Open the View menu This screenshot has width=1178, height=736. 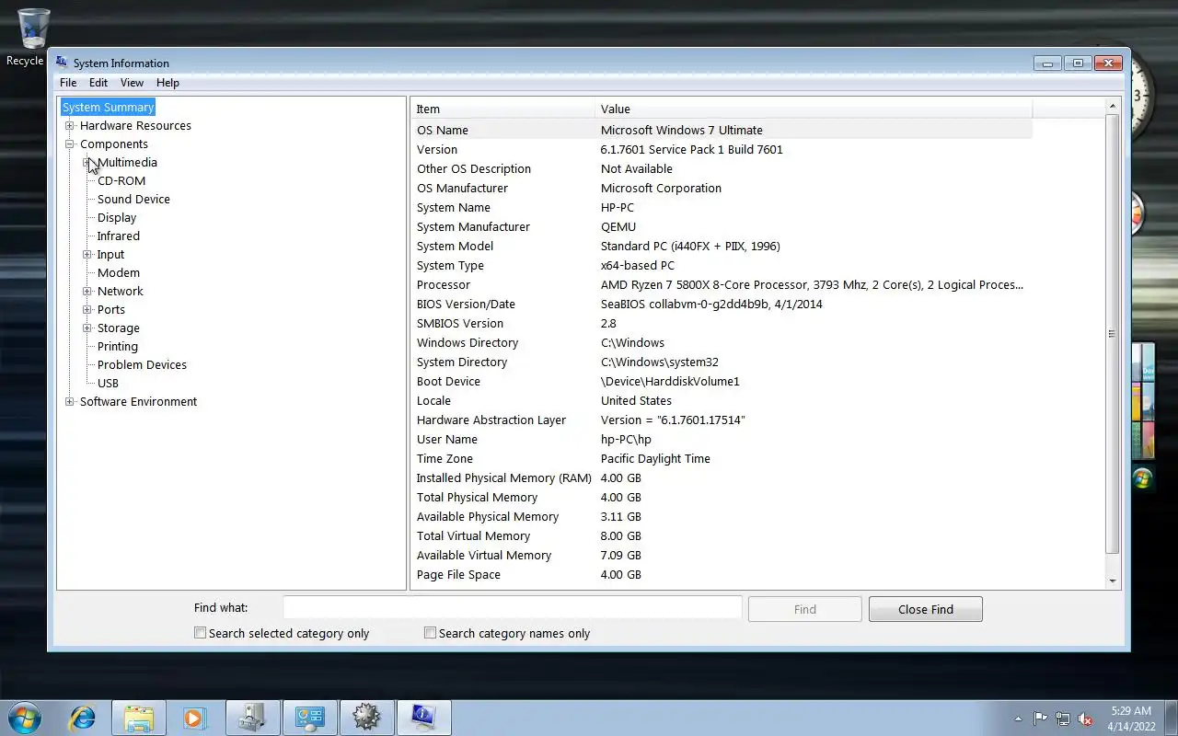(132, 83)
